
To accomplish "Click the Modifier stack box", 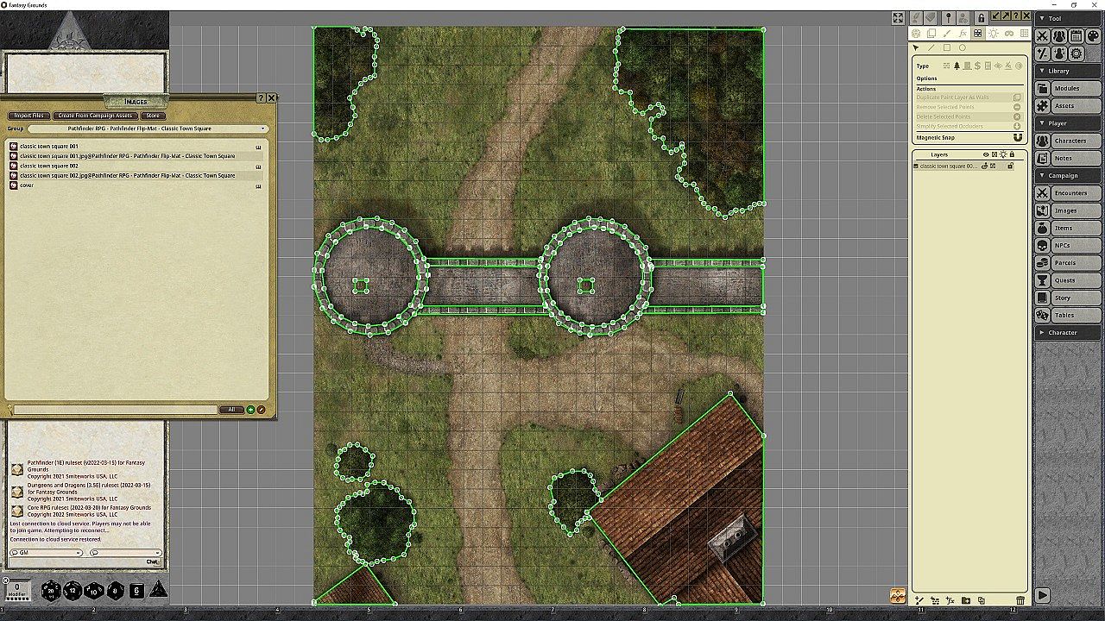I will pos(16,590).
